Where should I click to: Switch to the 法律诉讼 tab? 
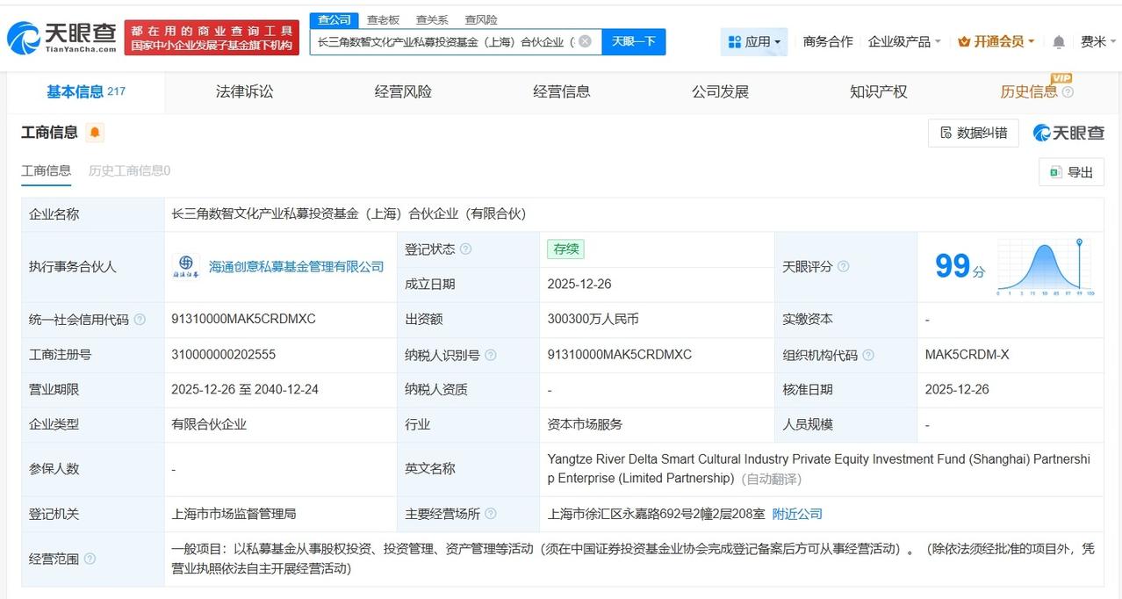244,91
